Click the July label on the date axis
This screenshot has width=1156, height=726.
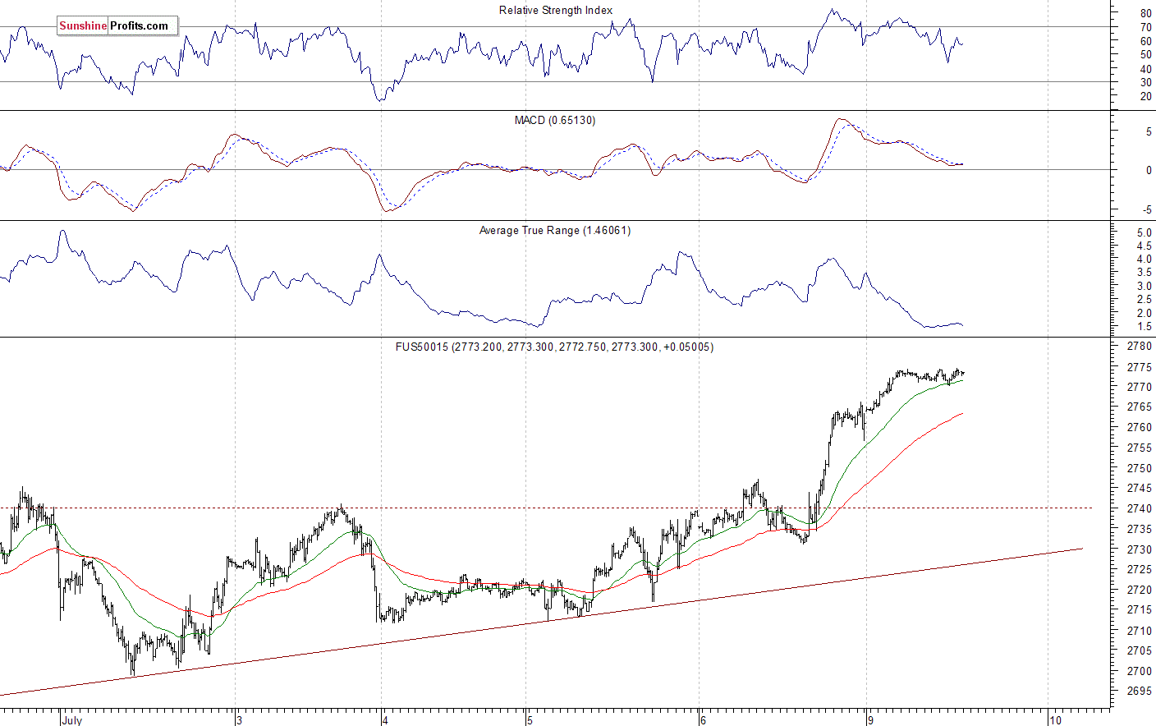(x=72, y=720)
